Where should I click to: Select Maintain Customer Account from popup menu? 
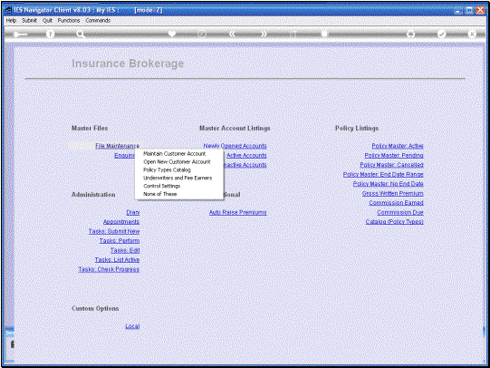175,153
